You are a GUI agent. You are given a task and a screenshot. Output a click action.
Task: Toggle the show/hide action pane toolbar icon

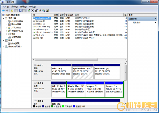[24, 11]
